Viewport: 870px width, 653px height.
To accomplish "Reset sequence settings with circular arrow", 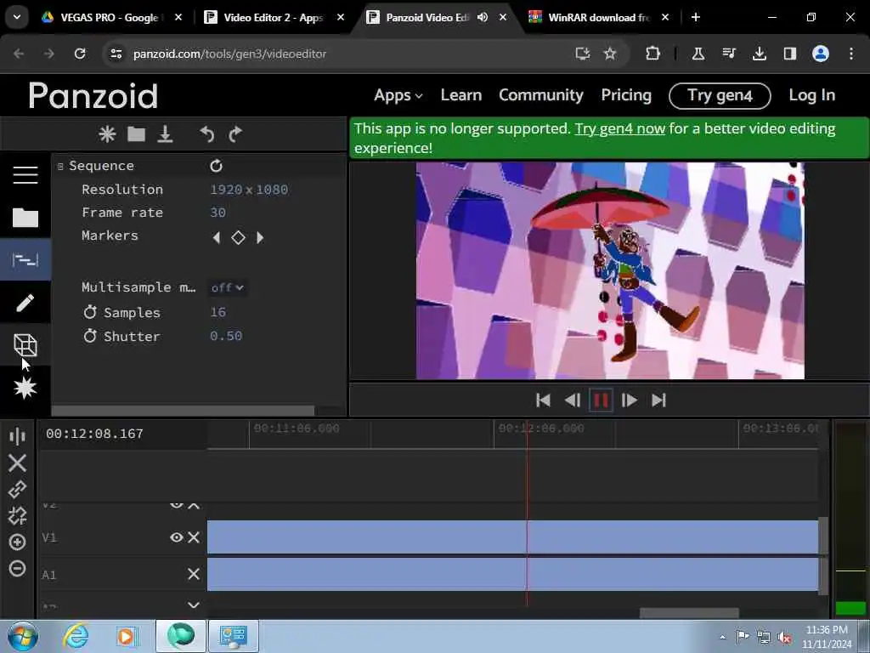I will pos(216,166).
